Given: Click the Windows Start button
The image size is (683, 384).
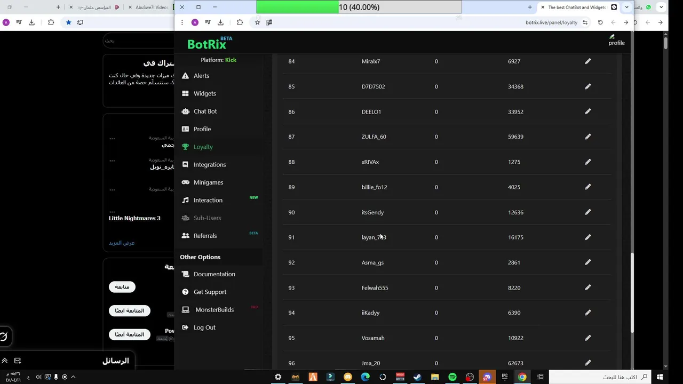Looking at the screenshot, I should 660,377.
